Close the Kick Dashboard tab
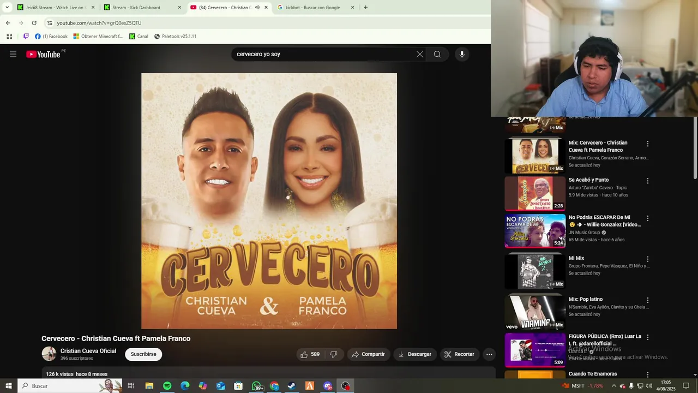The height and width of the screenshot is (393, 698). click(179, 8)
